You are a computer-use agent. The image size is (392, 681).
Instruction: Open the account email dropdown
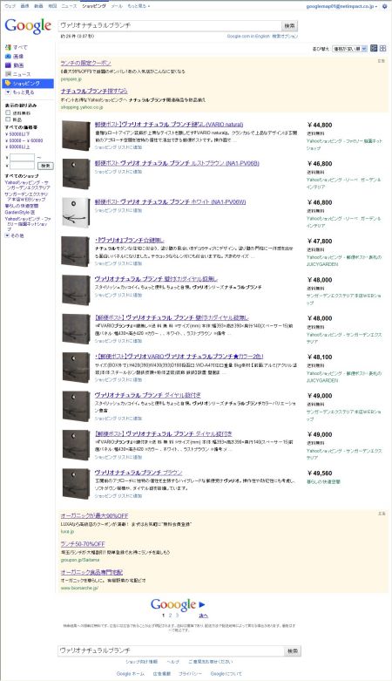[x=341, y=6]
